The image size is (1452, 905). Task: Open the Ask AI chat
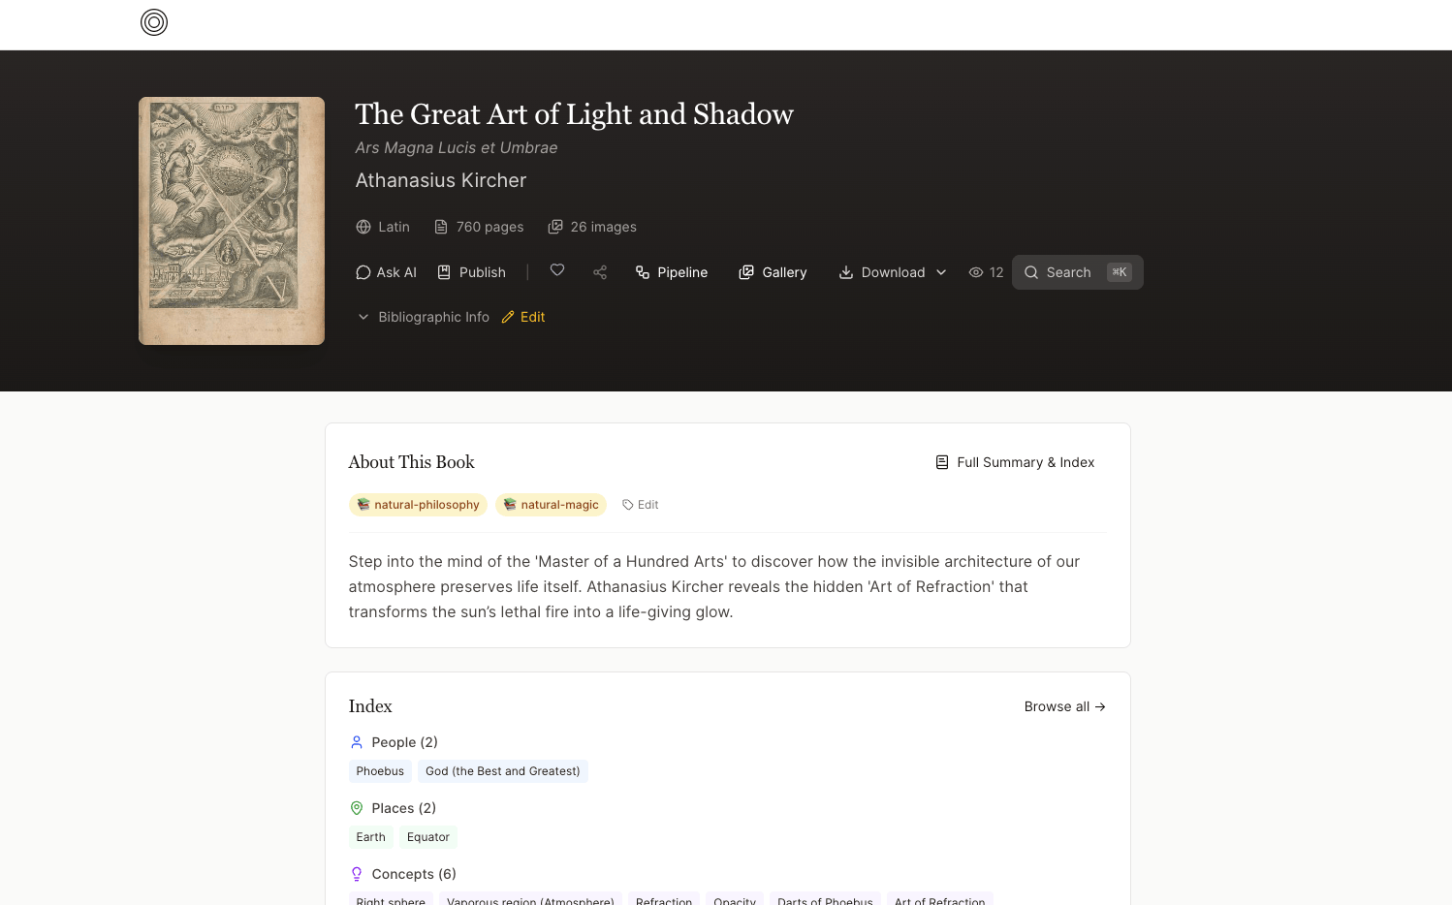386,272
